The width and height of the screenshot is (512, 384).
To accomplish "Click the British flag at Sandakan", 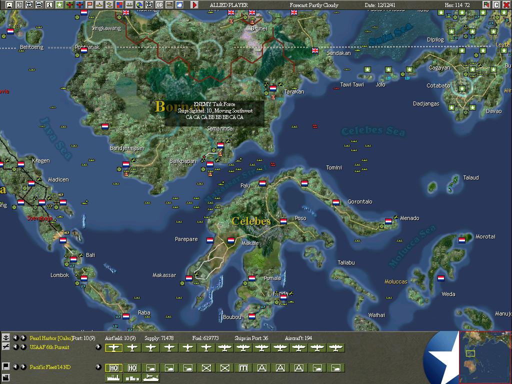I will click(x=315, y=50).
